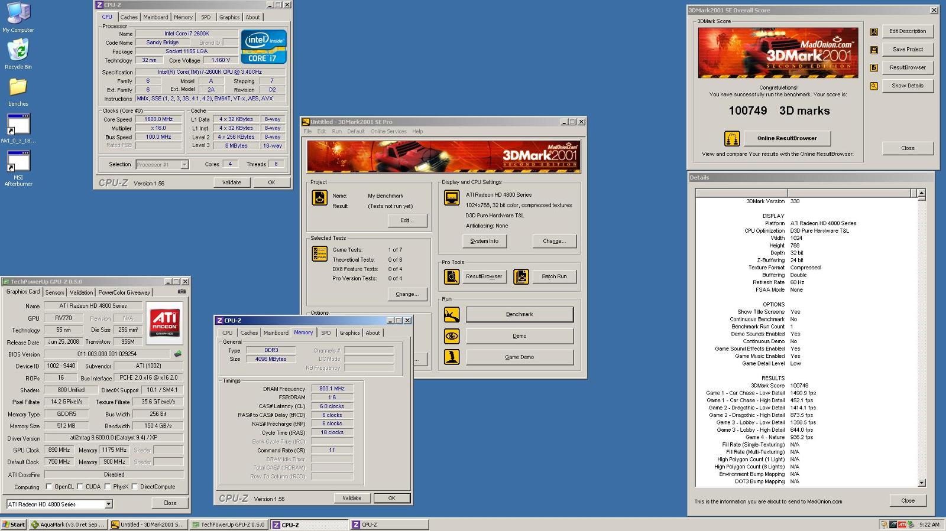Enable the CUDA checkbox in GPU-Z

coord(80,487)
